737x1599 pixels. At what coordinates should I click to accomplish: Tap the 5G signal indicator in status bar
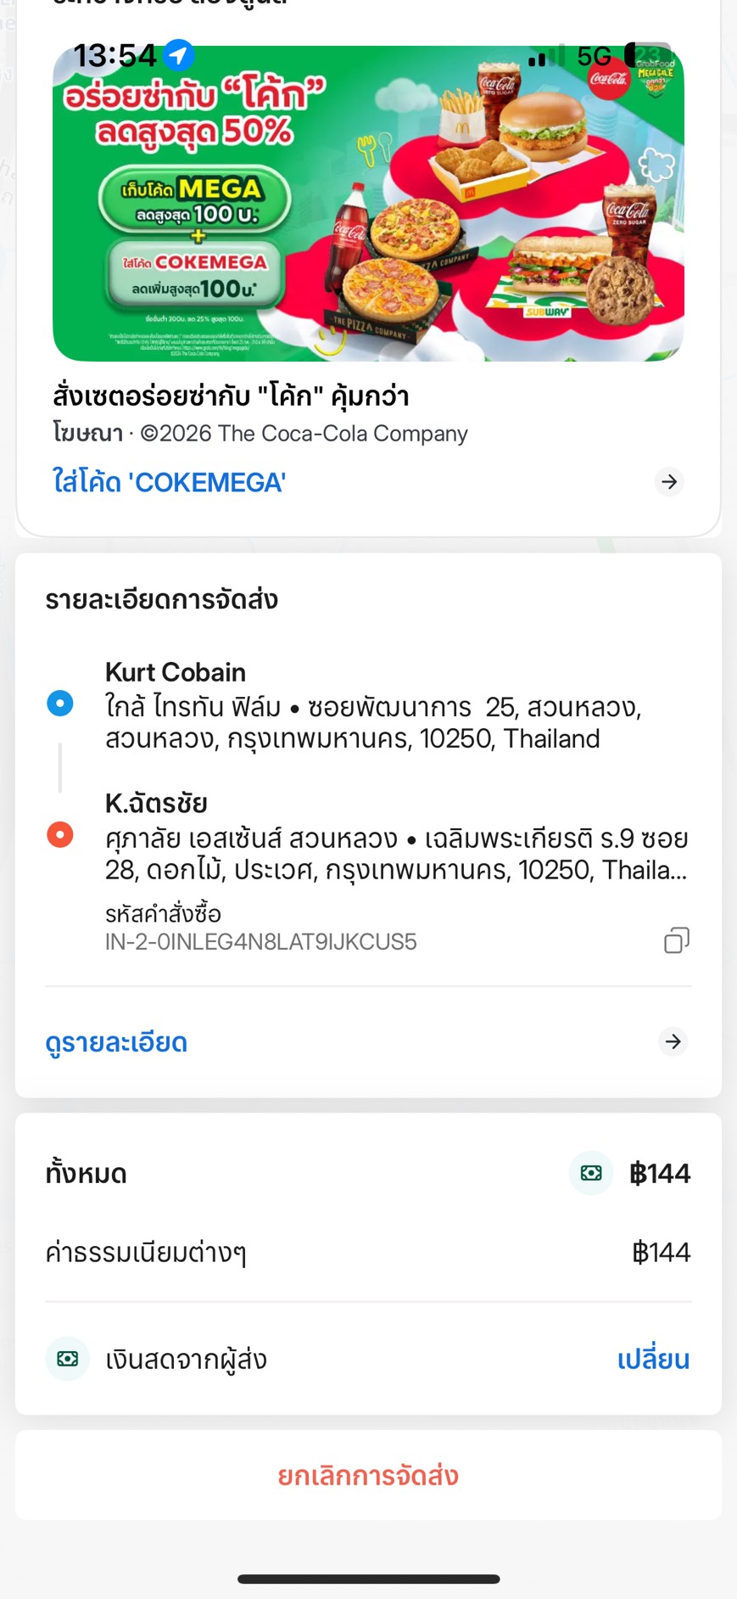pyautogui.click(x=594, y=57)
